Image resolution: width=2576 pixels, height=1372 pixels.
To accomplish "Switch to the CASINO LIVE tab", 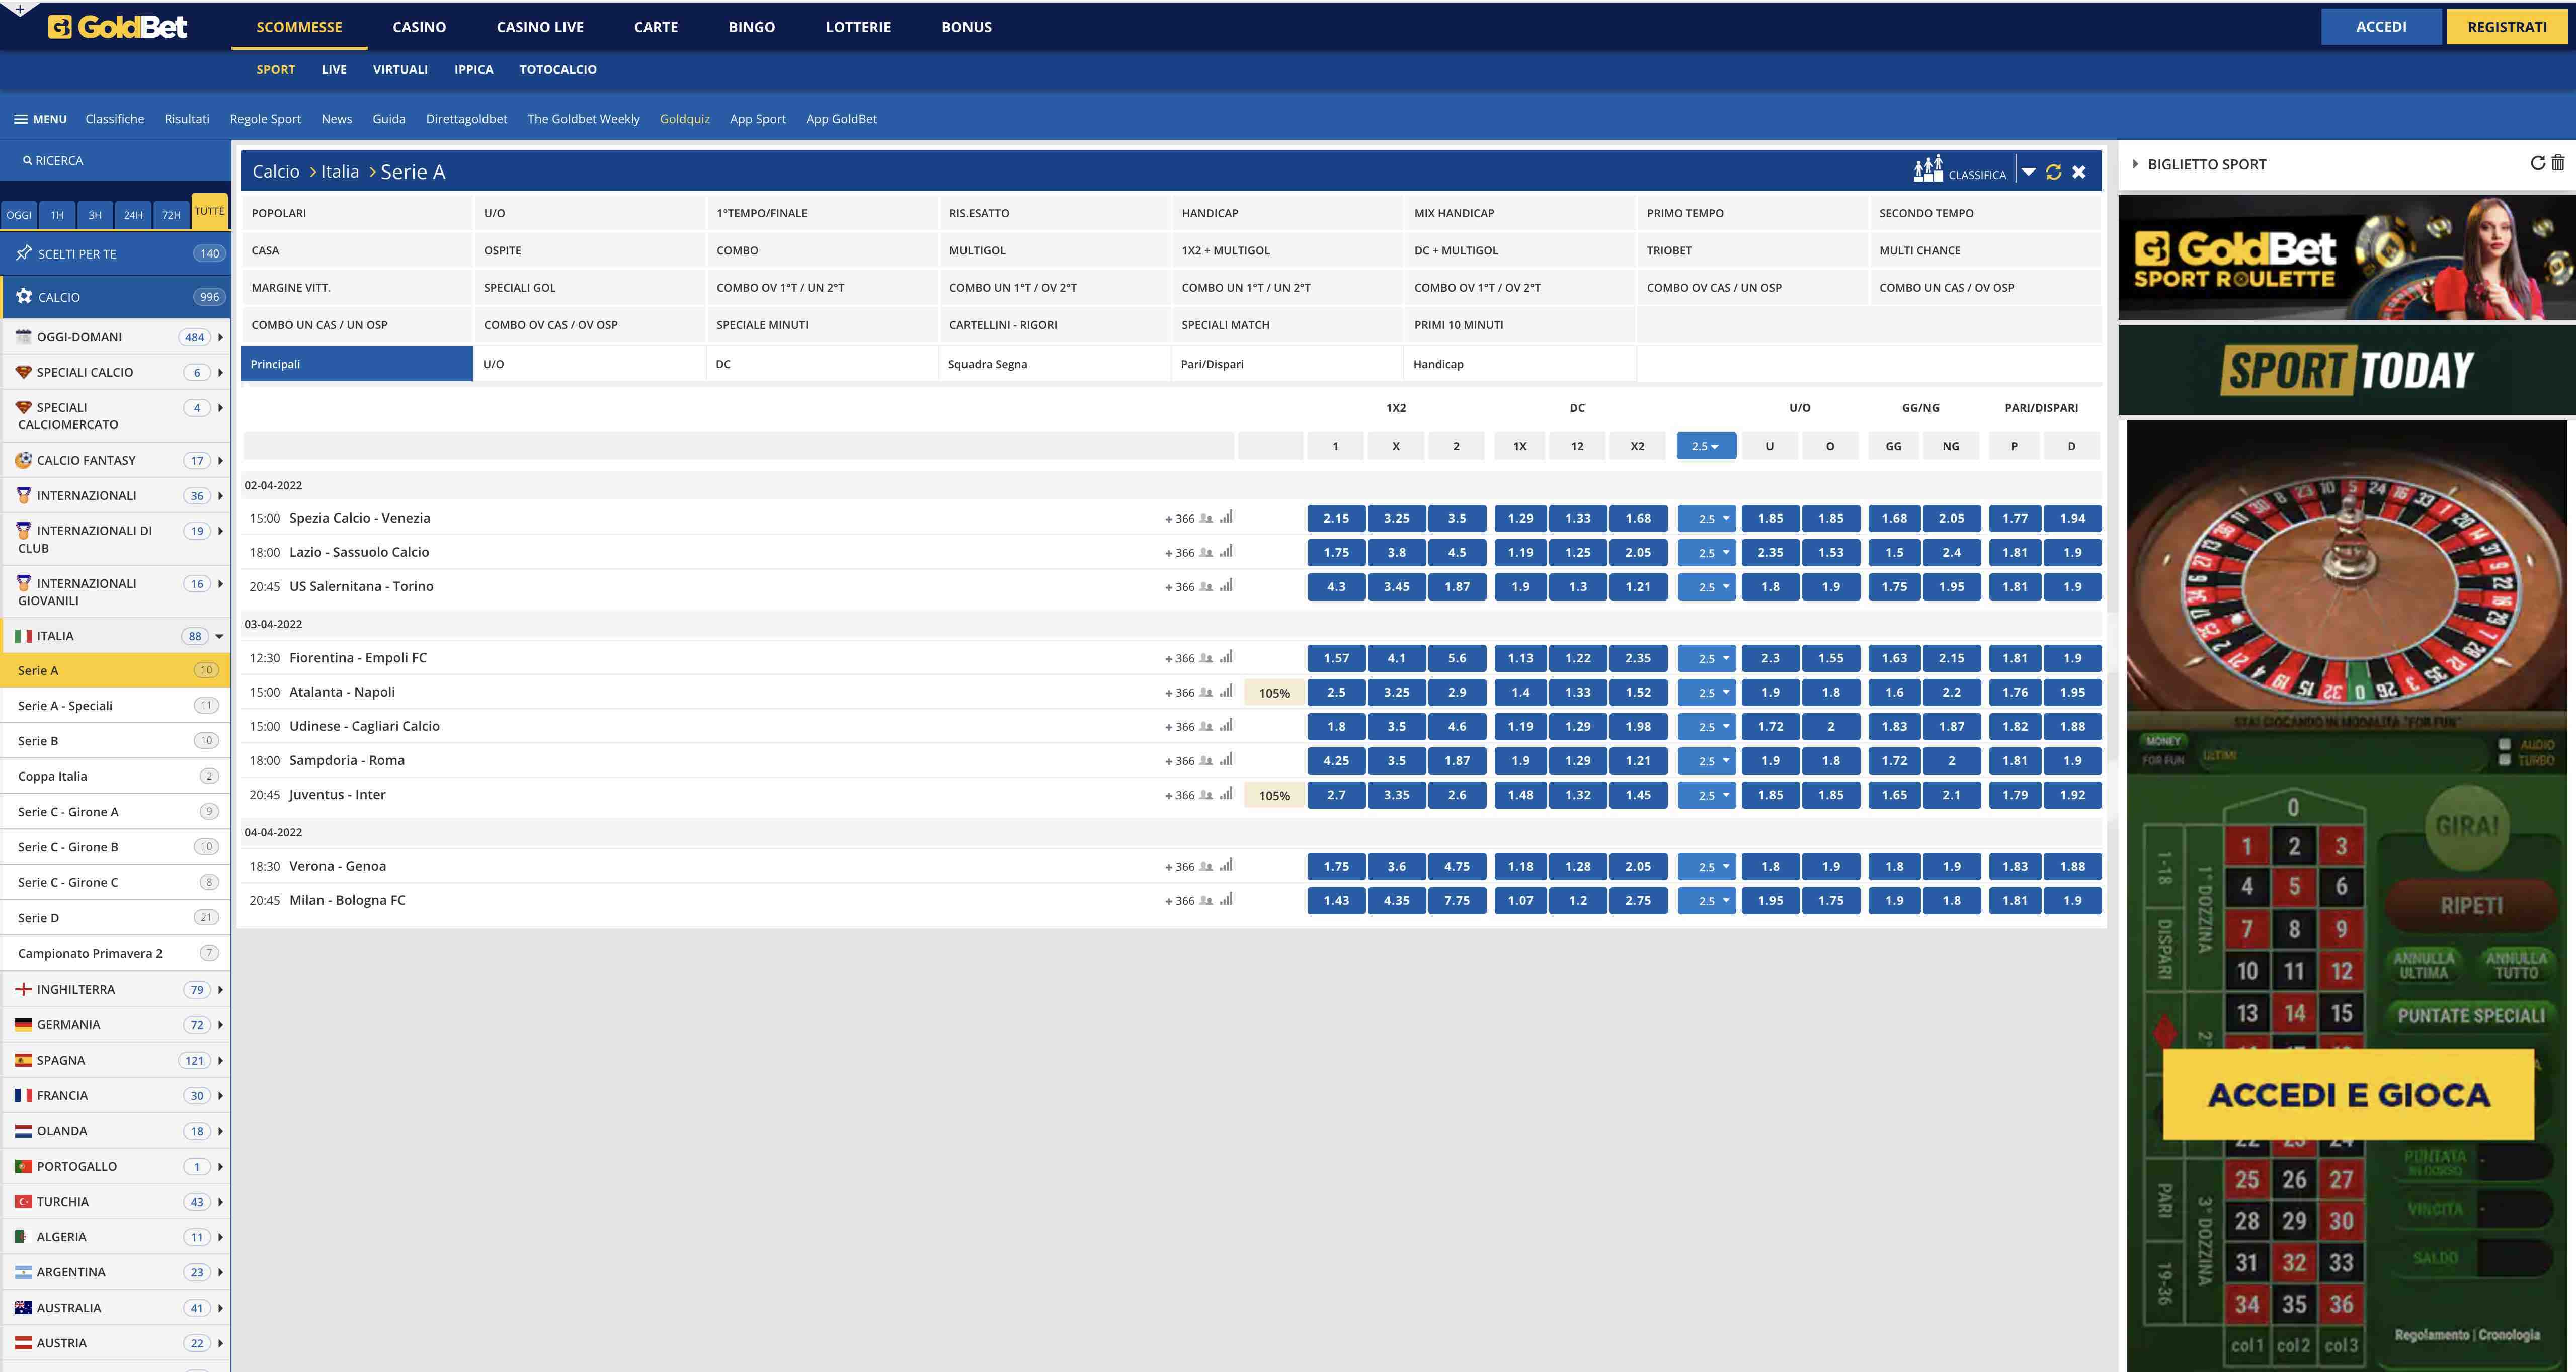I will pyautogui.click(x=540, y=27).
